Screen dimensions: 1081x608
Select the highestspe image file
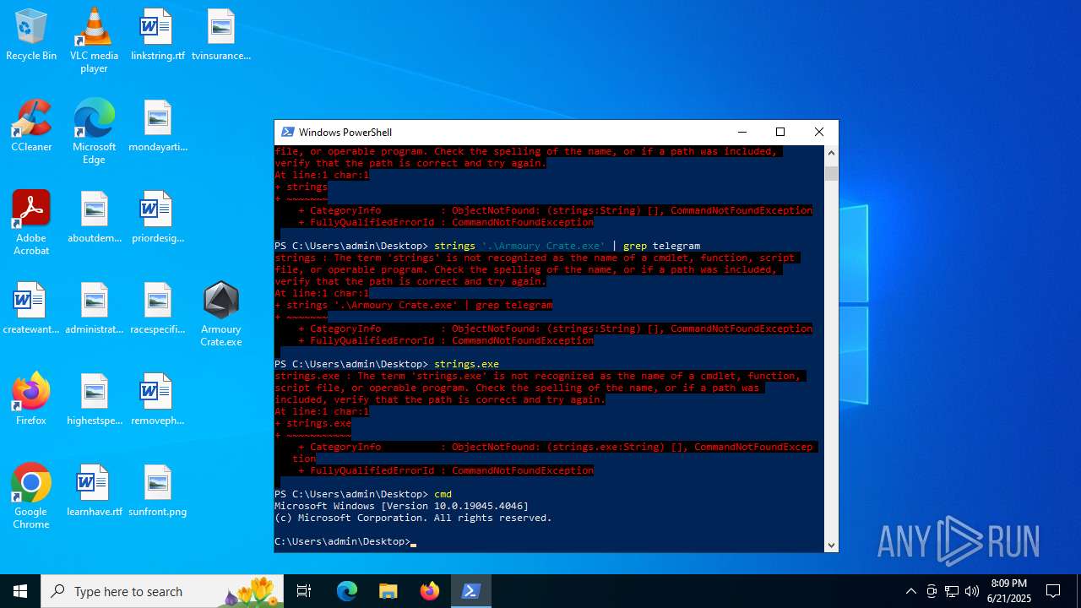[94, 399]
